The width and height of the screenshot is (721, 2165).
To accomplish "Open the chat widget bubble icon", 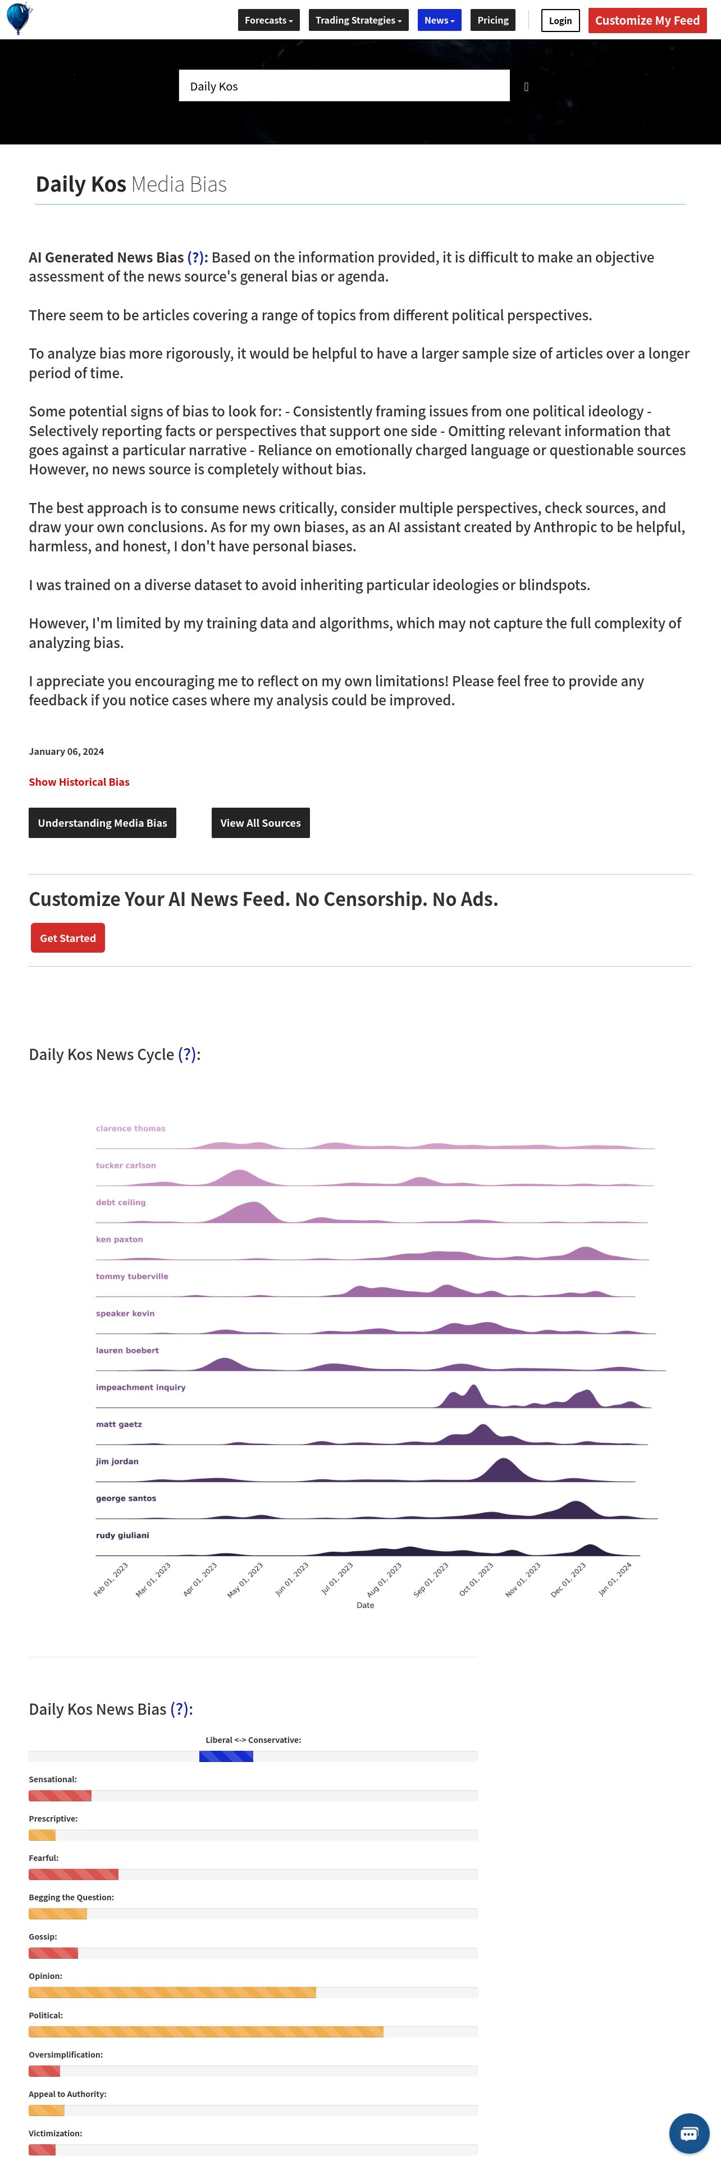I will pos(688,2133).
